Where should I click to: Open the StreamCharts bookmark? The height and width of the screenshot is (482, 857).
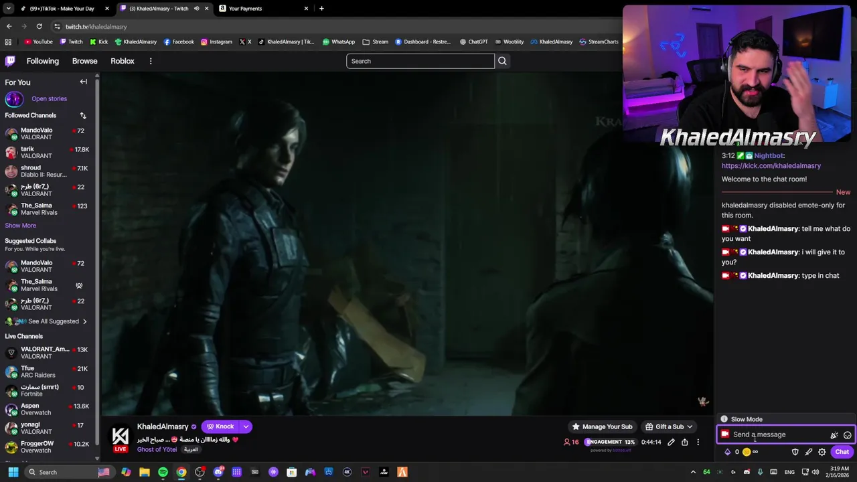click(x=599, y=42)
